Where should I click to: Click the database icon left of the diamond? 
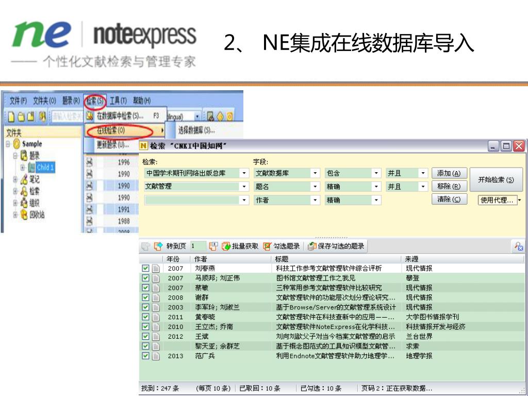click(211, 117)
